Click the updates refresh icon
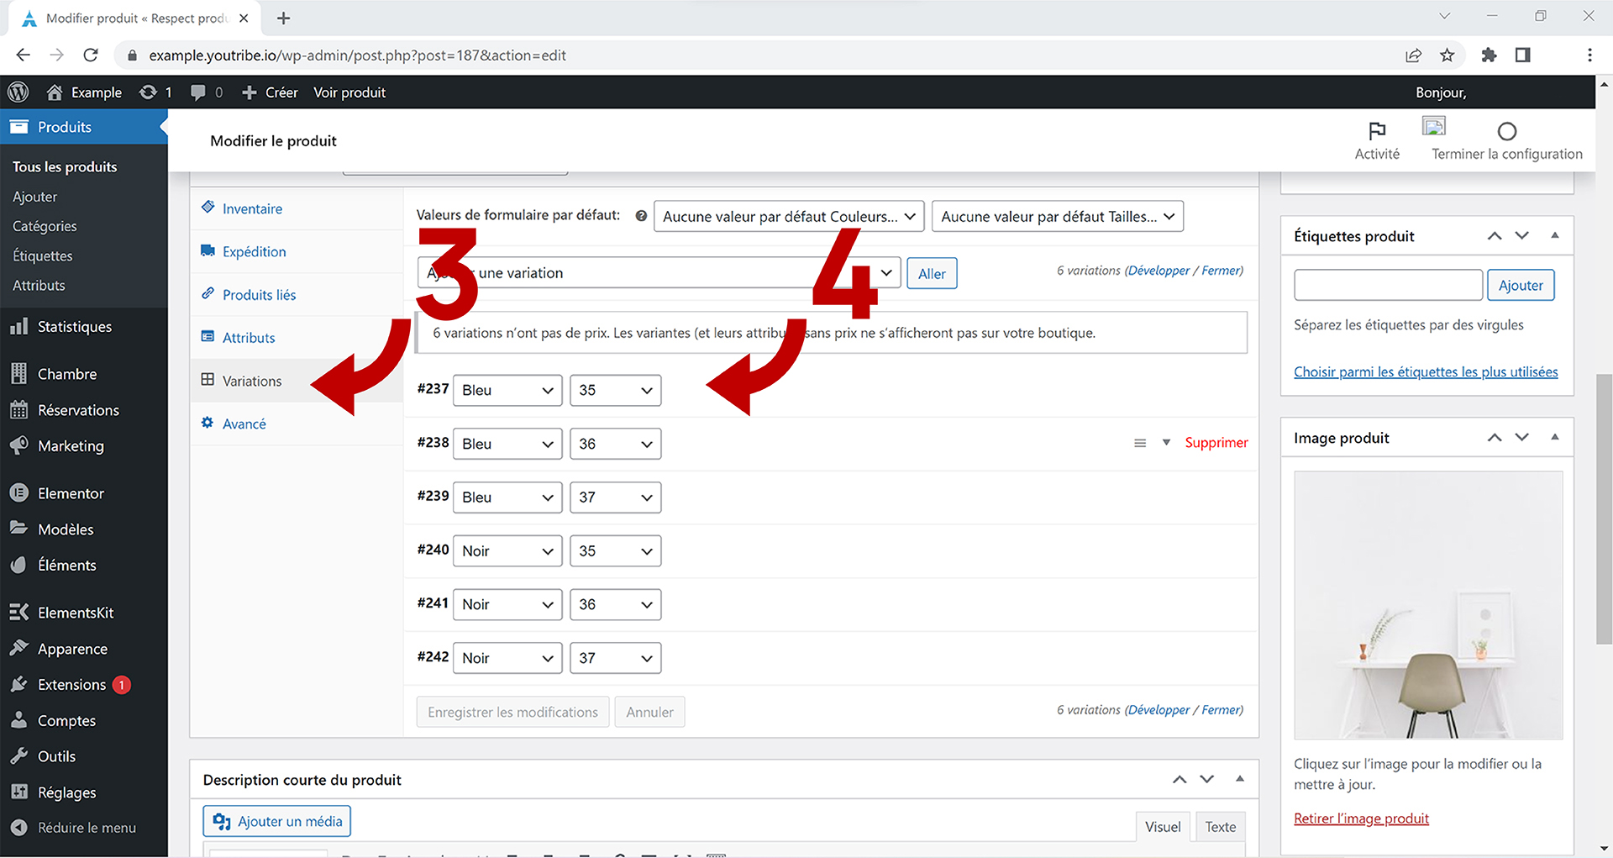Screen dimensions: 1613x858 tap(148, 92)
